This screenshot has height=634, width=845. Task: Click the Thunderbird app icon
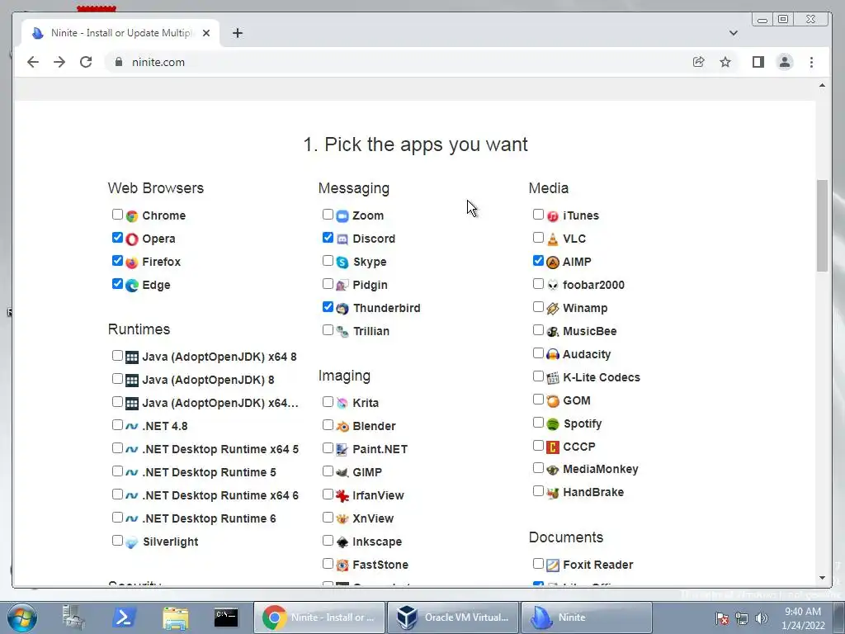point(342,309)
